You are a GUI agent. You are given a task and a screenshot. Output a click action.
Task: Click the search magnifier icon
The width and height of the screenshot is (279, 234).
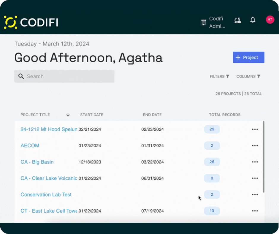21,76
